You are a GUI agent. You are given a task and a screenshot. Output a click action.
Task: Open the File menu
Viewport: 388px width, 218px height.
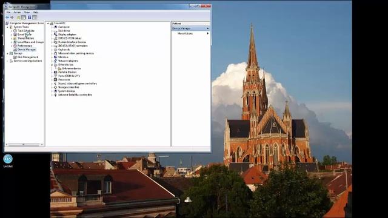tap(8, 12)
